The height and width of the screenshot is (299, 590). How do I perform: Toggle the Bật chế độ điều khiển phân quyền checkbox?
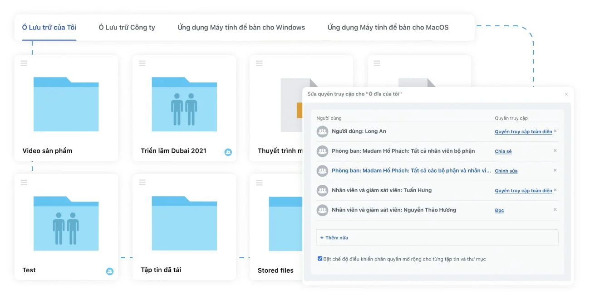coord(320,259)
